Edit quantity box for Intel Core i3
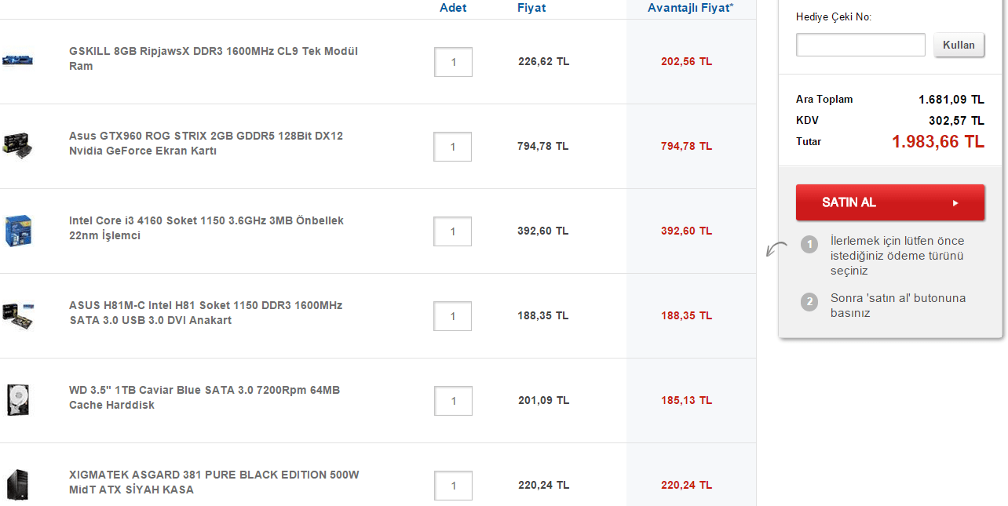1008x506 pixels. (x=453, y=231)
